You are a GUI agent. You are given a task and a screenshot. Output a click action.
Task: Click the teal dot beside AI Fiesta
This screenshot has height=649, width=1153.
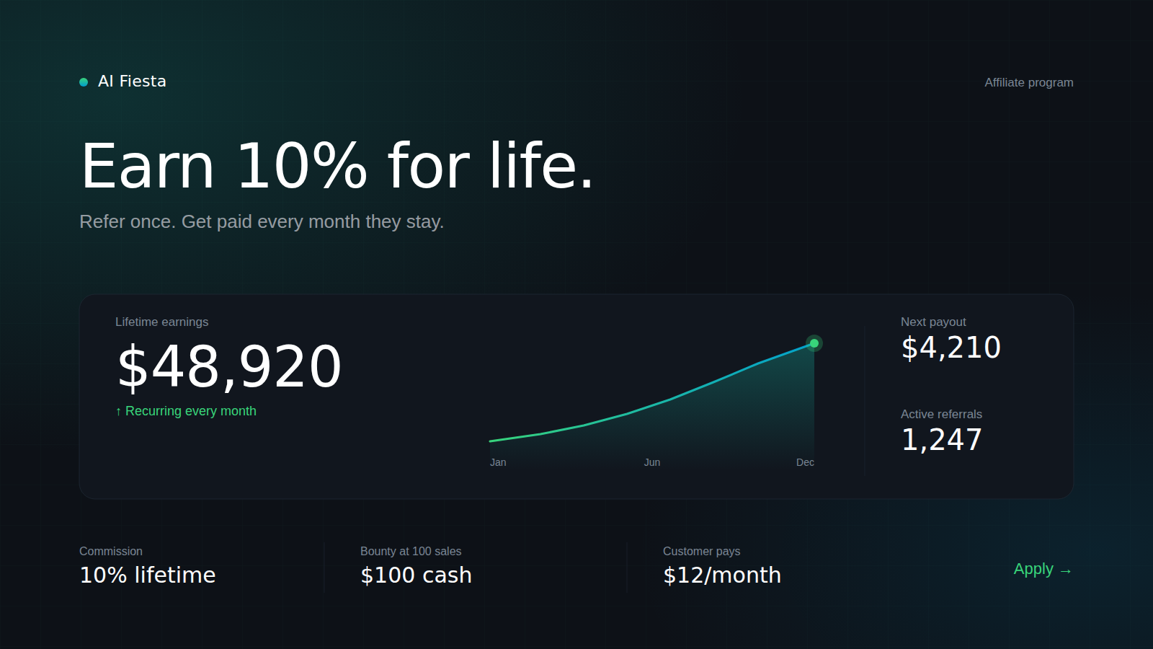(84, 82)
